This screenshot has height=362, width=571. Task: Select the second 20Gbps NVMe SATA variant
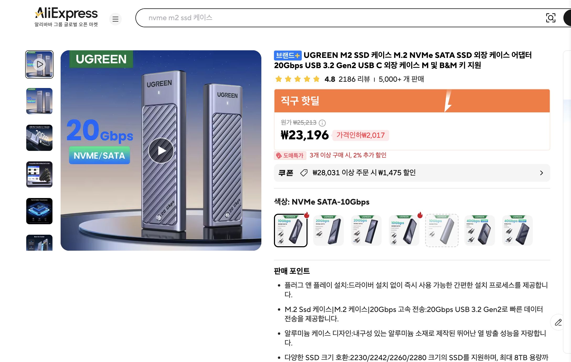tap(366, 231)
